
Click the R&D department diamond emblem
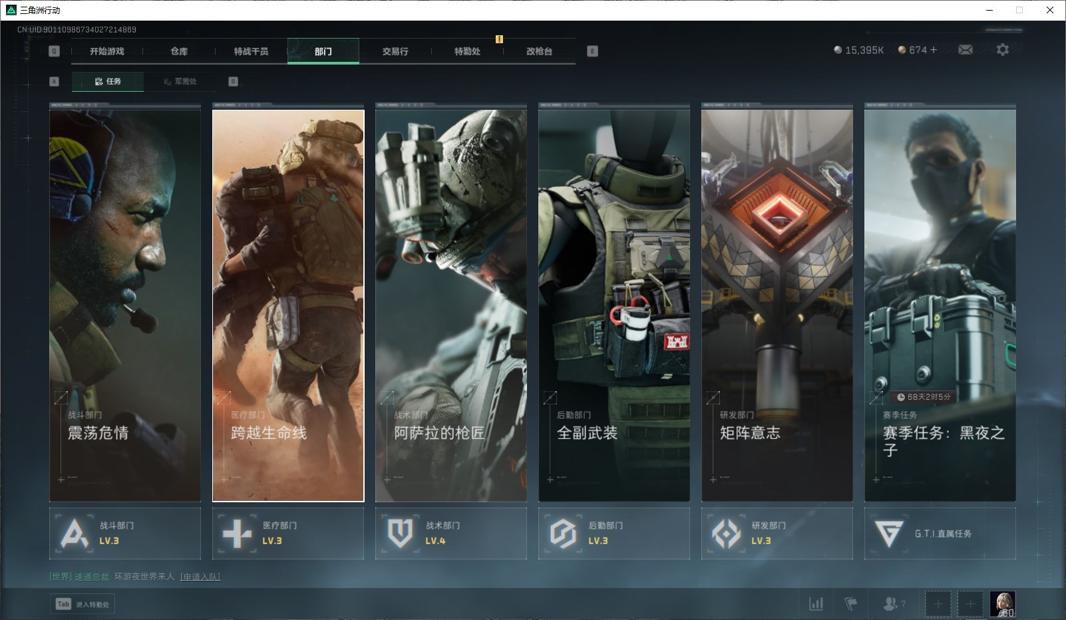pyautogui.click(x=726, y=534)
